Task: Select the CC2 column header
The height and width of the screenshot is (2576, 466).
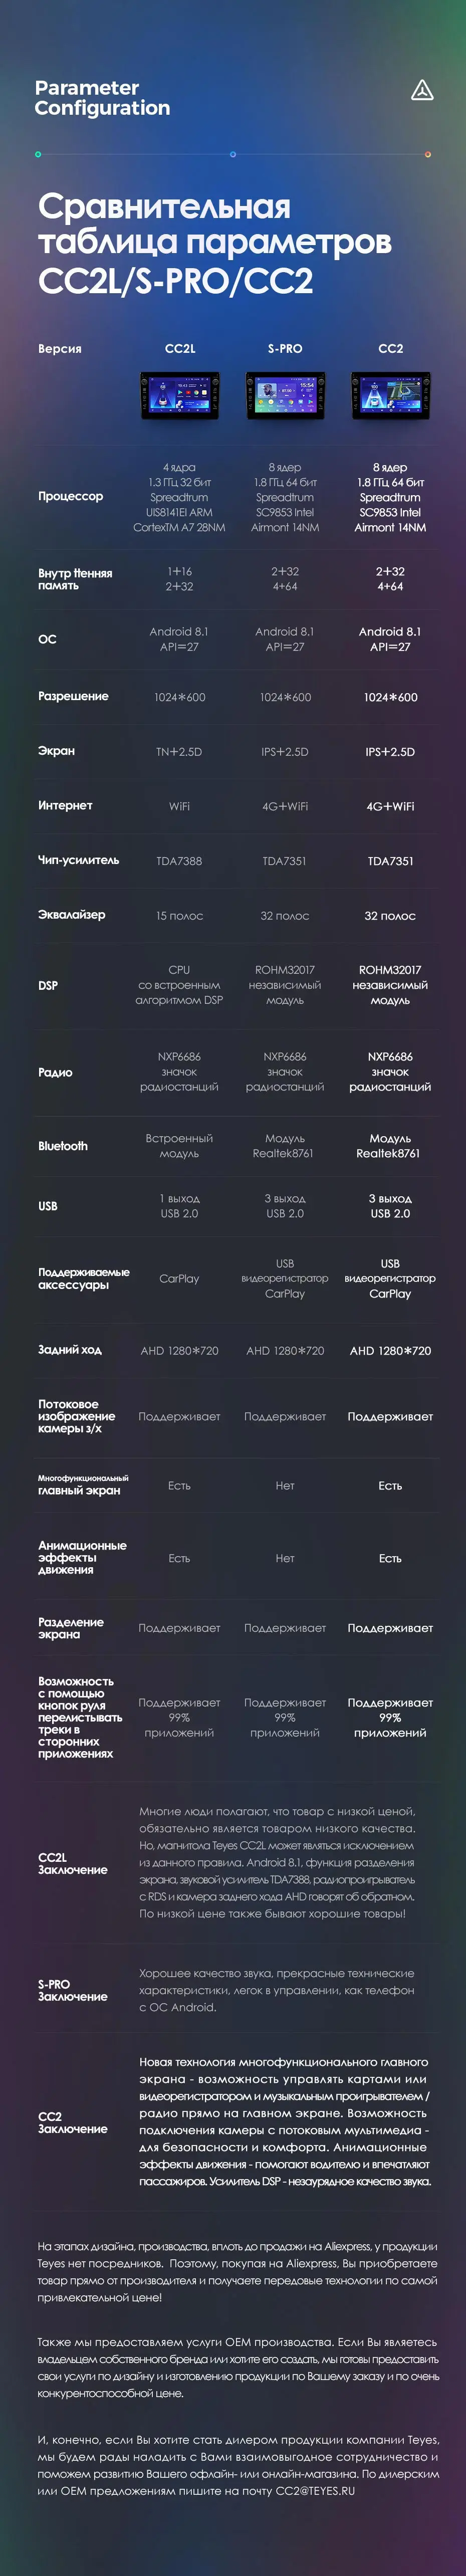Action: 391,349
